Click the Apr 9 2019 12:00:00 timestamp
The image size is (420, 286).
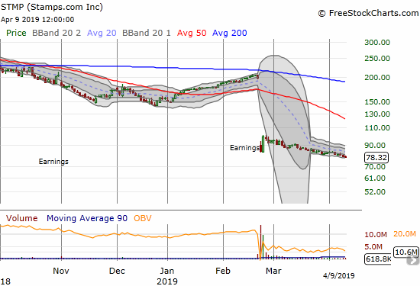pyautogui.click(x=37, y=20)
